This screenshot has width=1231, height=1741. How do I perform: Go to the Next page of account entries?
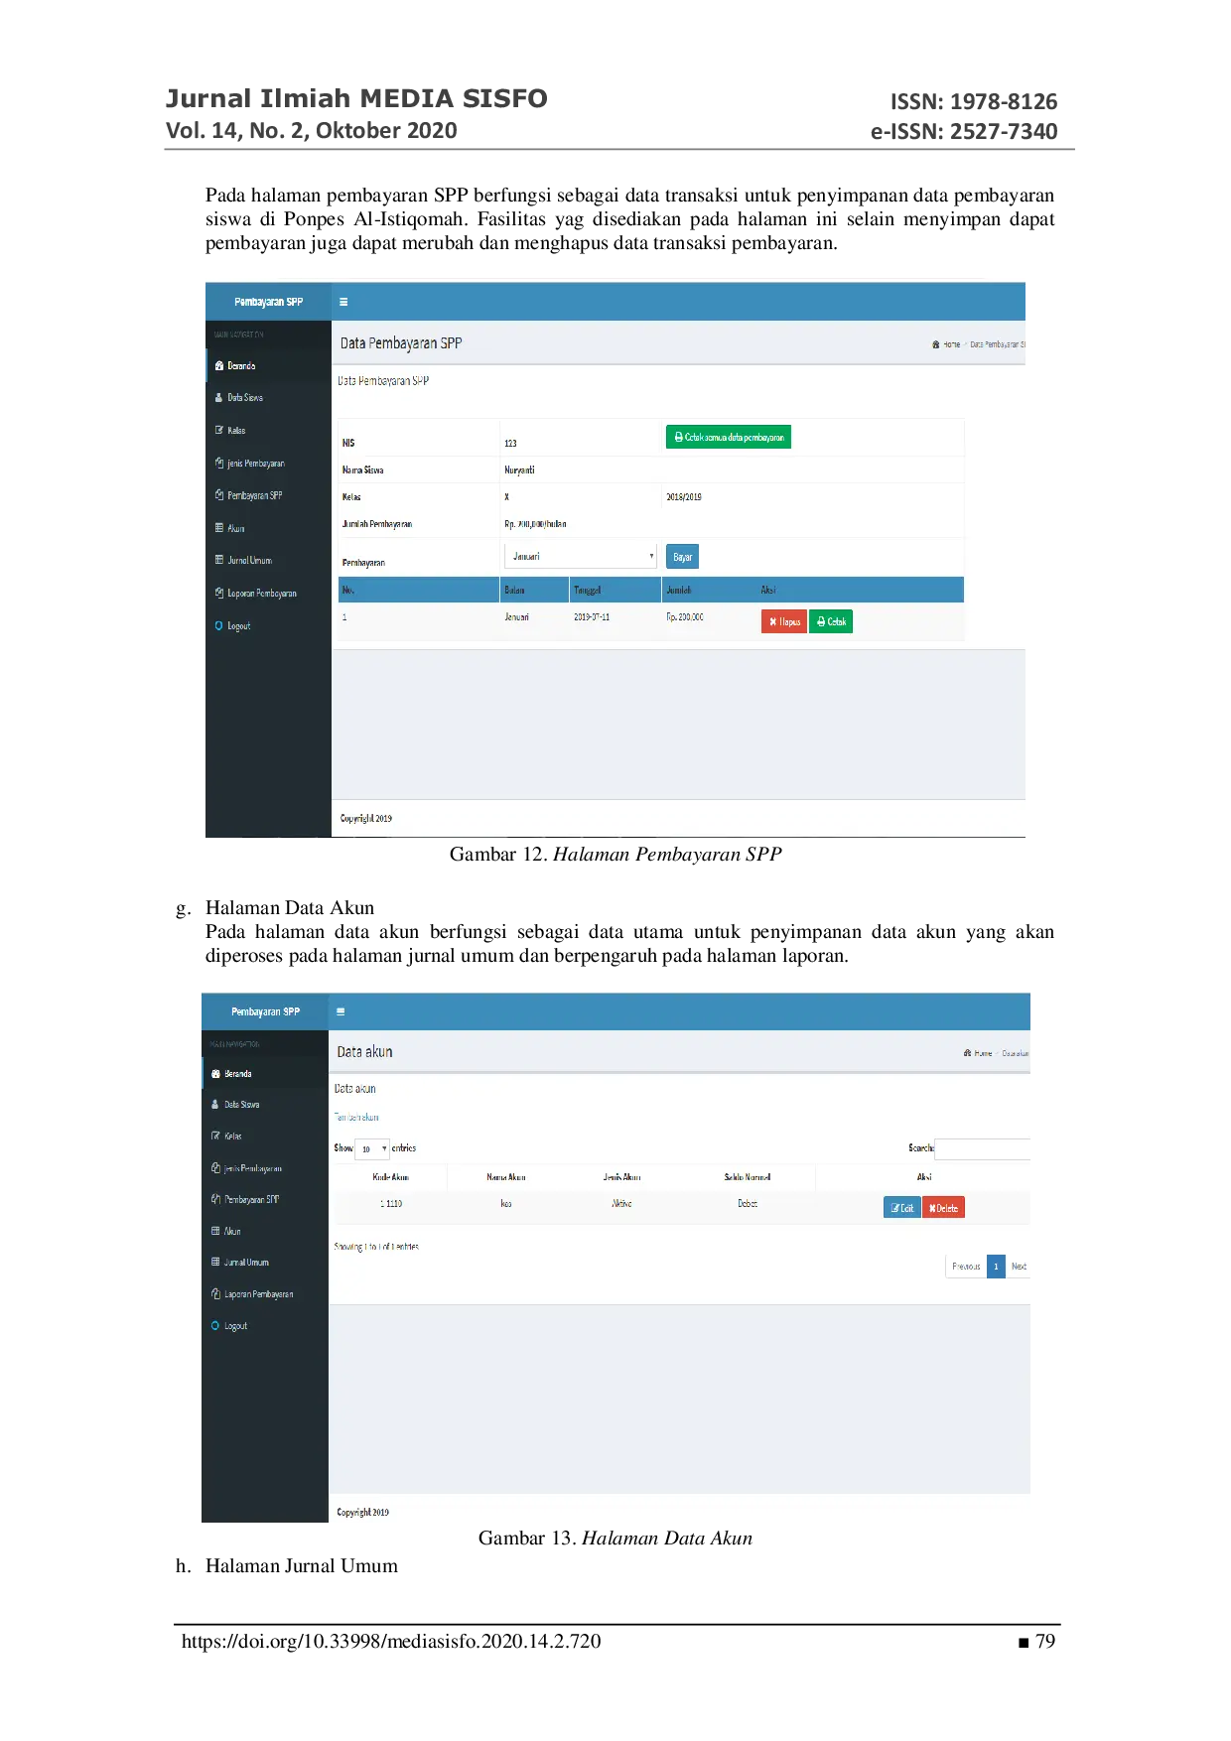[1019, 1267]
